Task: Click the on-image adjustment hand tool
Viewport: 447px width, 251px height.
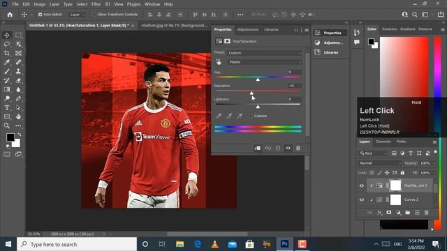Action: pyautogui.click(x=219, y=62)
